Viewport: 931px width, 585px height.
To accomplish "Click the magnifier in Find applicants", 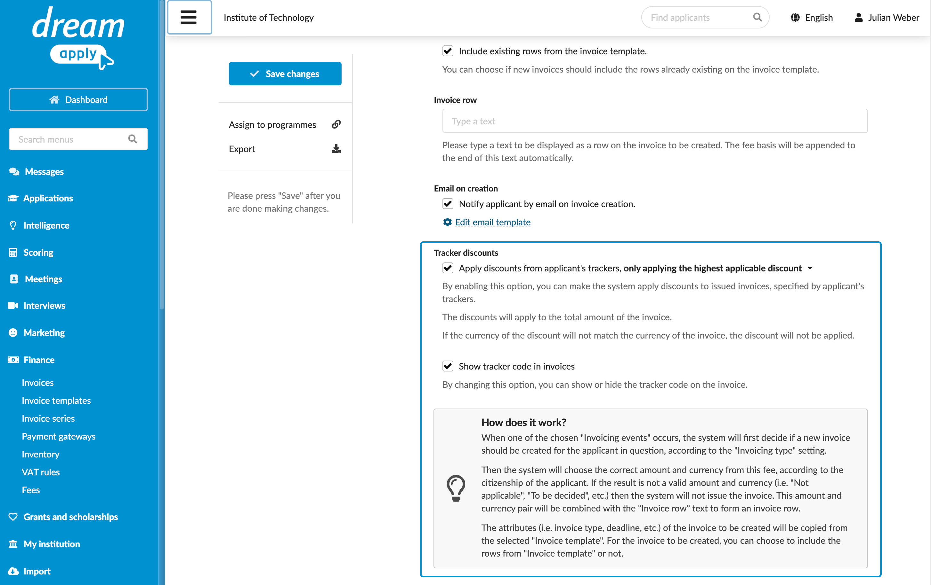I will pyautogui.click(x=757, y=17).
